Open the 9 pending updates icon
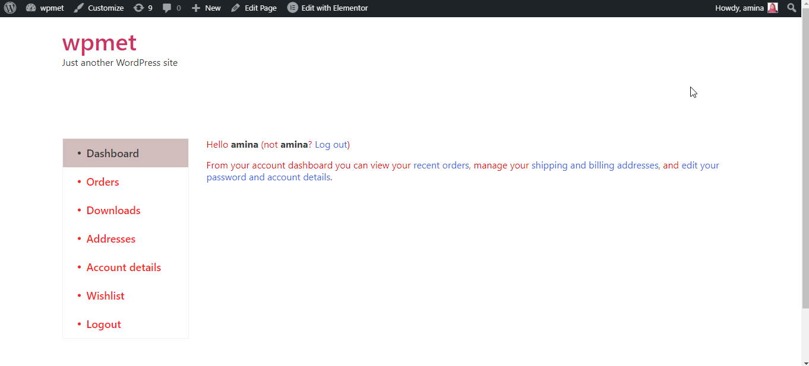Screen dimensions: 809x366 tap(138, 8)
